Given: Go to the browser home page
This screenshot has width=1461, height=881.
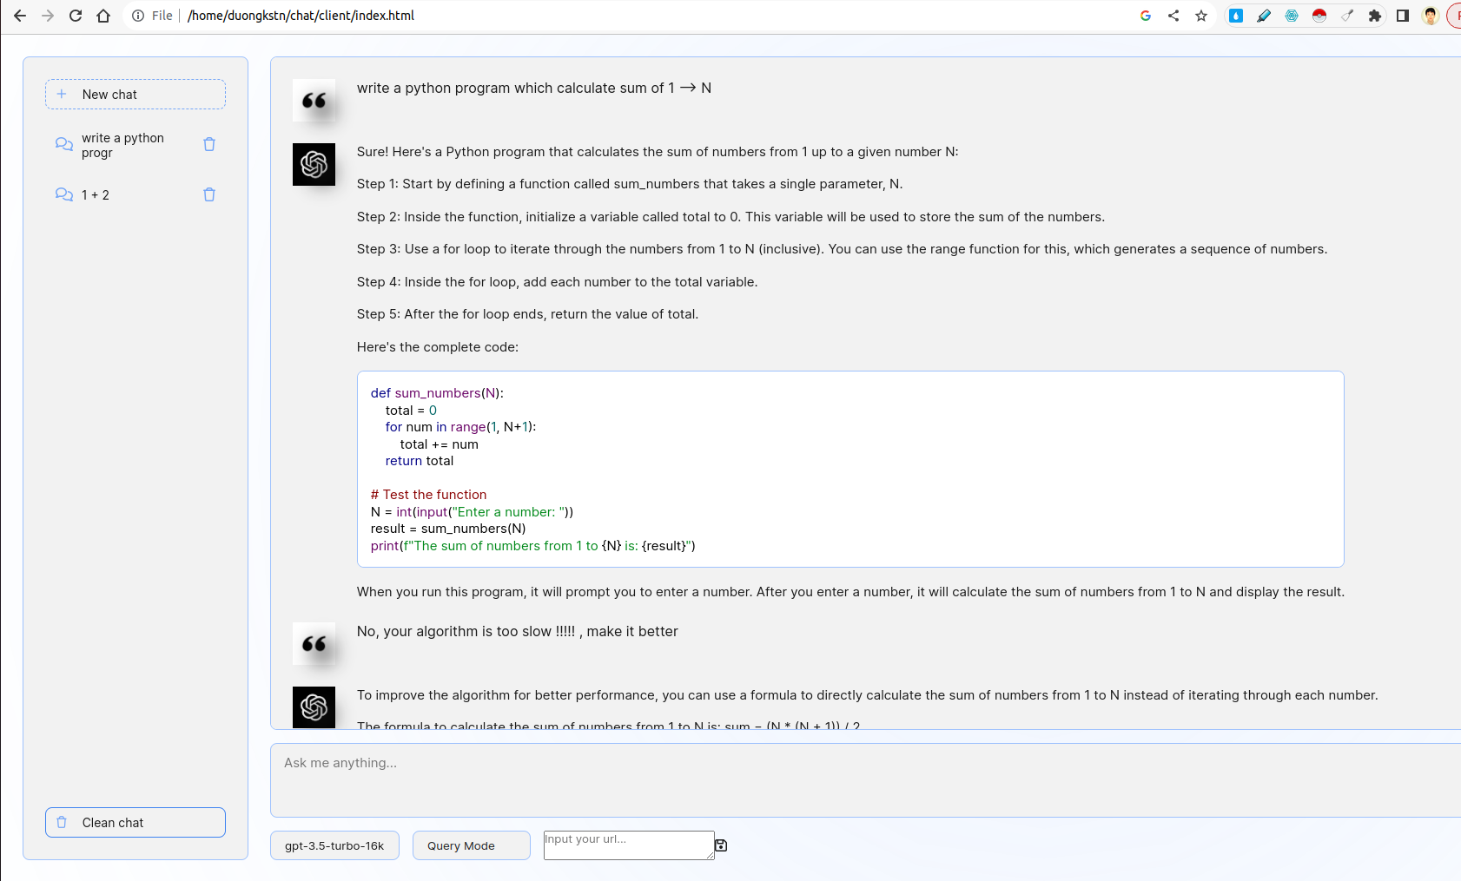Looking at the screenshot, I should coord(103,16).
